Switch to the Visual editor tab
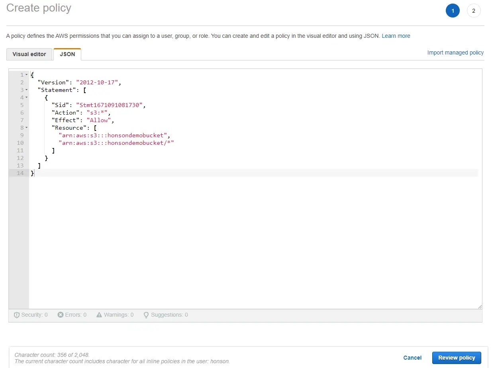492x368 pixels. [x=29, y=54]
